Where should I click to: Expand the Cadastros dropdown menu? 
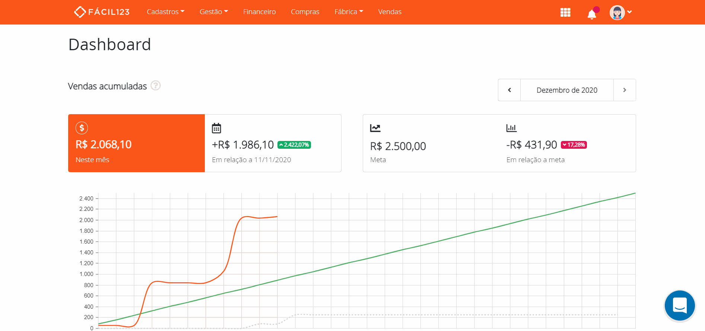point(165,12)
